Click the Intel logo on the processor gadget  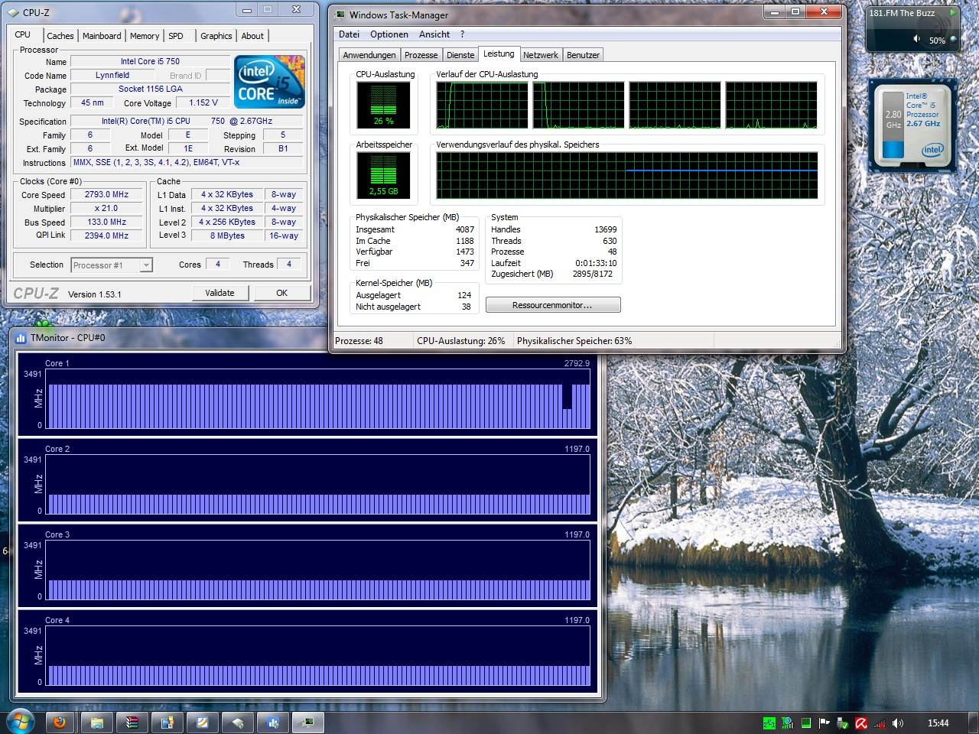click(x=932, y=150)
